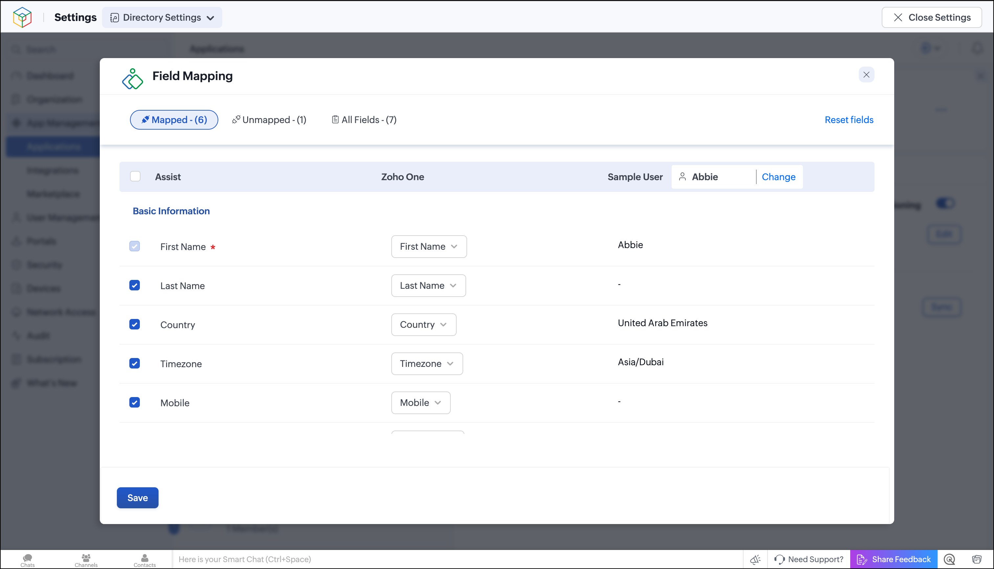
Task: Click the Field Mapping app logo icon
Action: point(133,79)
